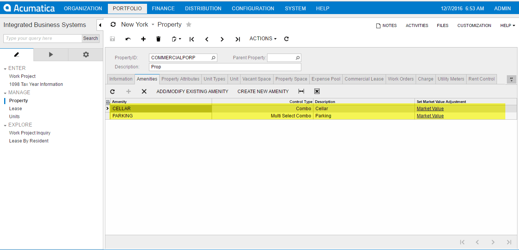This screenshot has height=250, width=519.
Task: Refresh the Property screen title icon
Action: (x=113, y=25)
